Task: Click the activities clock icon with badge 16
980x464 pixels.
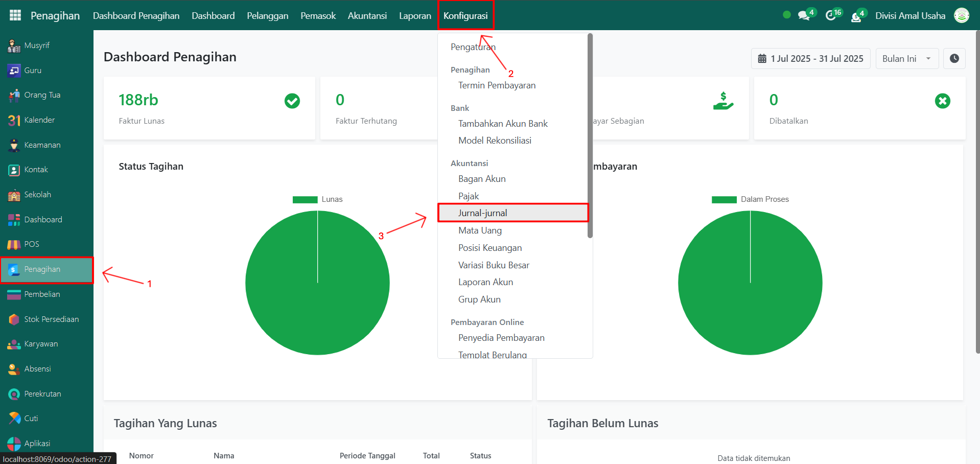Action: (x=831, y=15)
